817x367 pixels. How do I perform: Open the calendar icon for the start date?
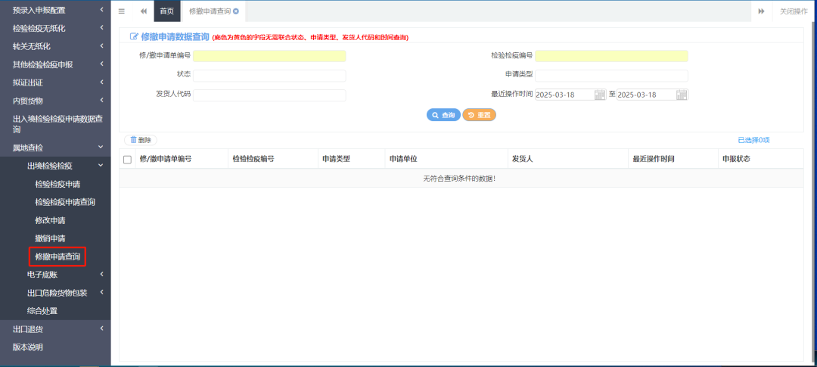tap(600, 95)
